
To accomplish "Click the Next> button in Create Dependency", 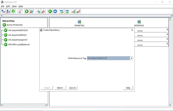I will 60,88.
